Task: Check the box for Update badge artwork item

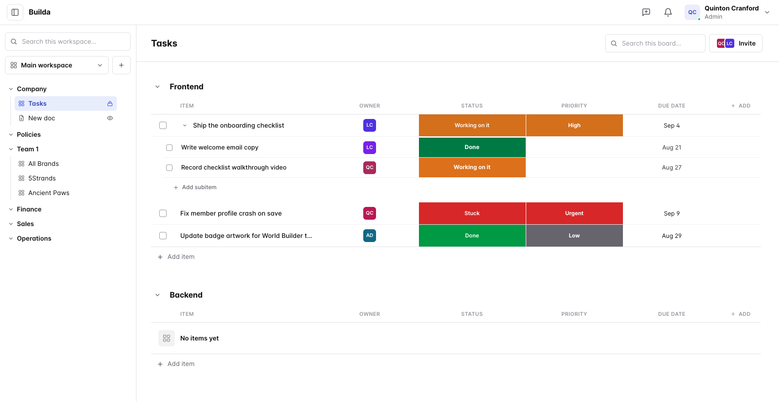Action: click(163, 236)
